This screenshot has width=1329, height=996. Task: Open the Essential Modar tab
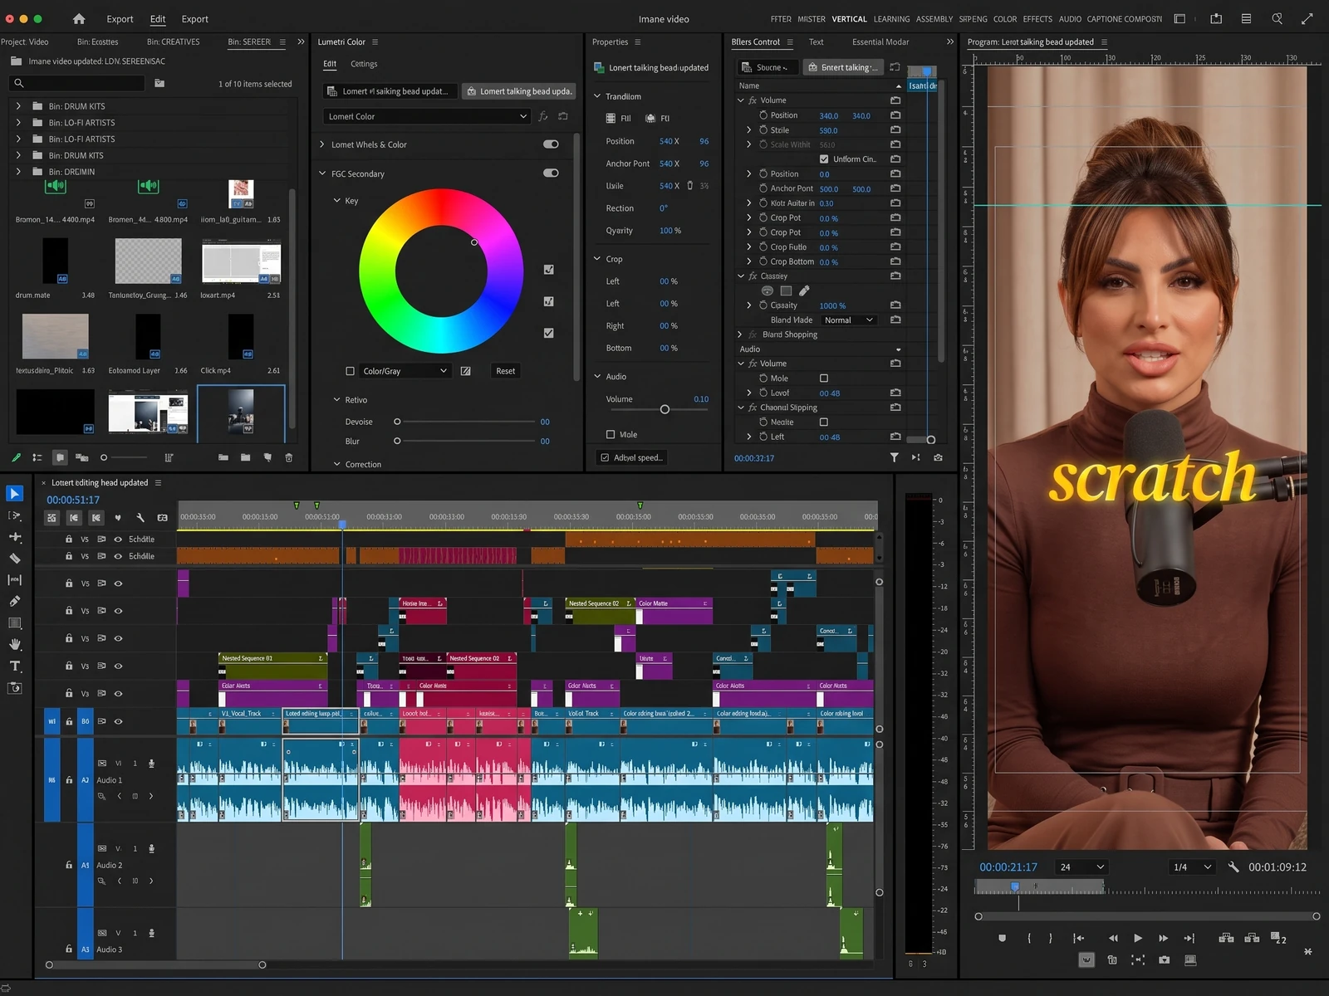(x=880, y=42)
